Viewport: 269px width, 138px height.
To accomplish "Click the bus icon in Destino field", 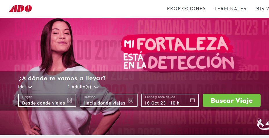I will (131, 100).
